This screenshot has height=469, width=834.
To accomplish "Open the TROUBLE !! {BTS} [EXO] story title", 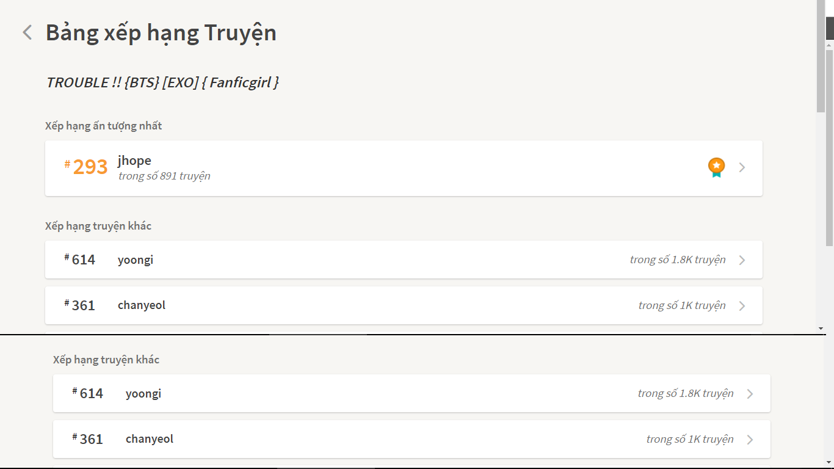I will [163, 82].
